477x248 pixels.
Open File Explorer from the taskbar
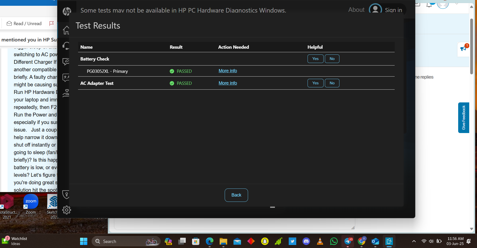(223, 241)
